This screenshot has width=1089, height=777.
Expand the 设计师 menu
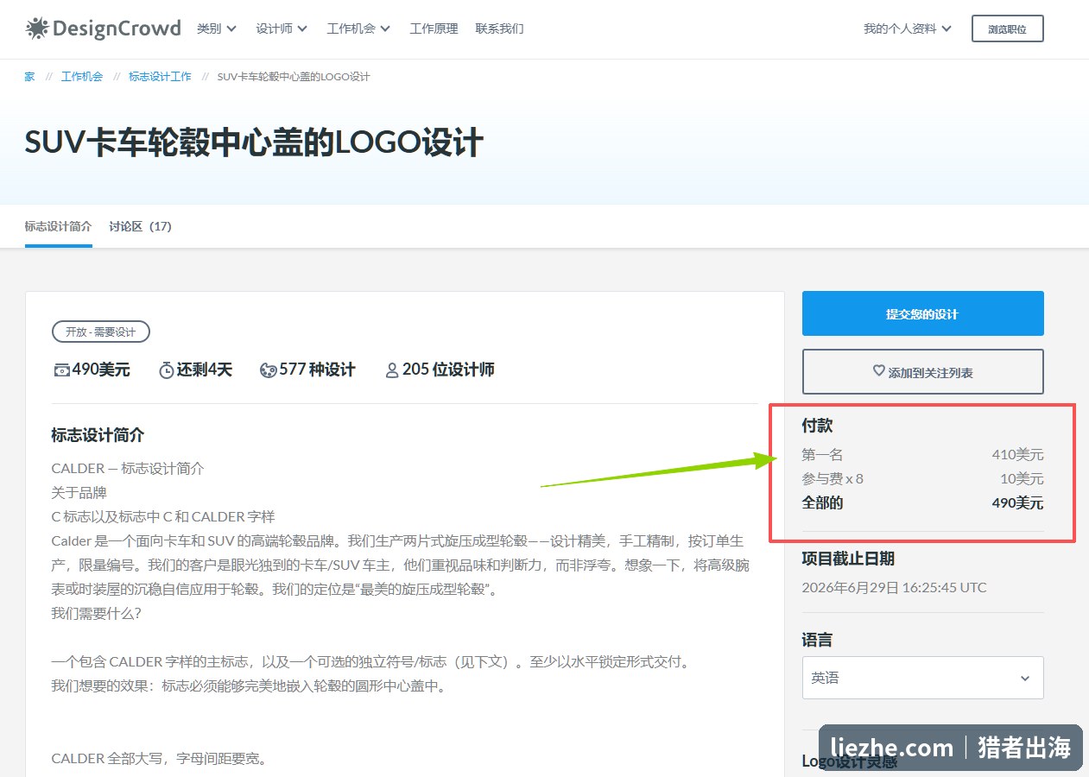(x=282, y=28)
